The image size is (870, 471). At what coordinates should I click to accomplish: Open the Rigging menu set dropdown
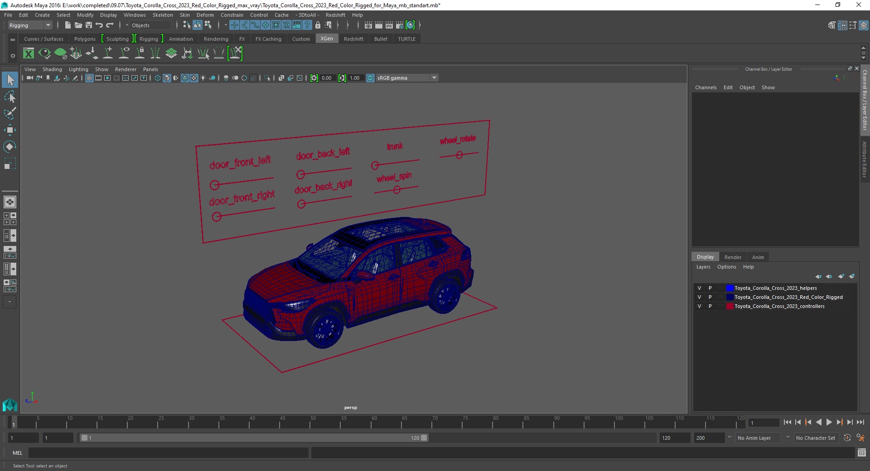30,25
